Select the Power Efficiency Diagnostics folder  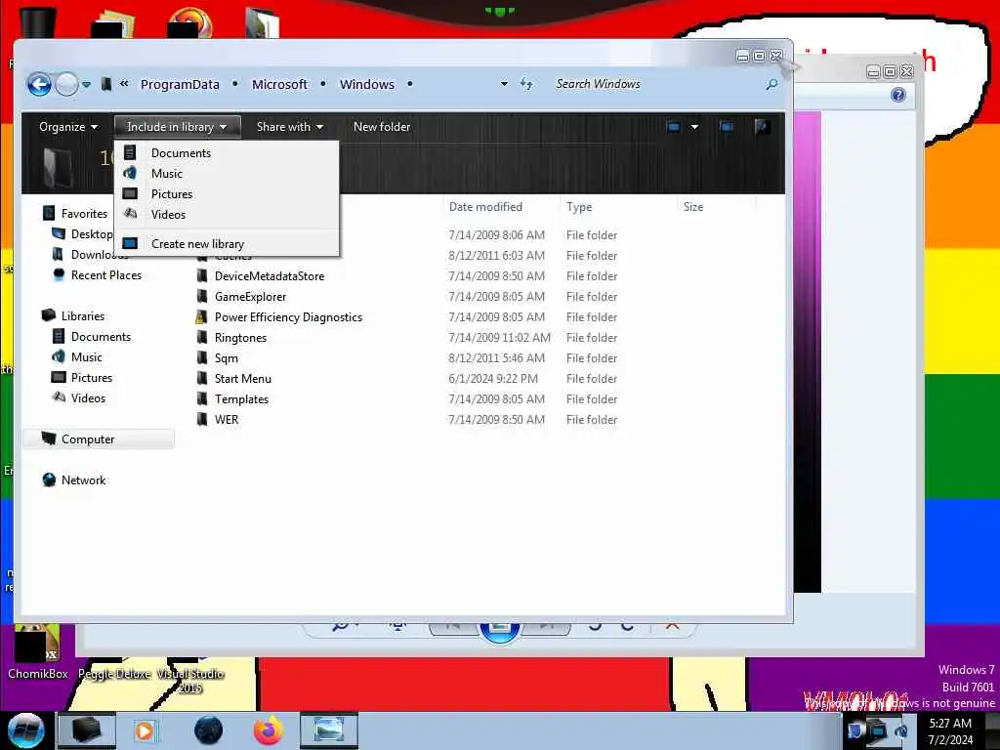pyautogui.click(x=288, y=317)
